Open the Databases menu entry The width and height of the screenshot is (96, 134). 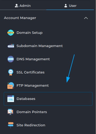[48, 99]
